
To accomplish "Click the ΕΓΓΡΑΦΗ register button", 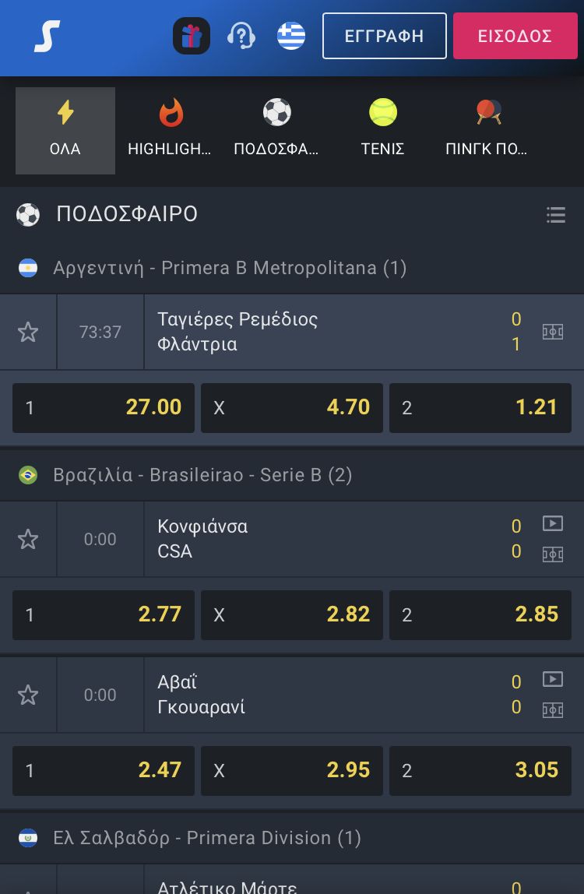I will pyautogui.click(x=385, y=36).
